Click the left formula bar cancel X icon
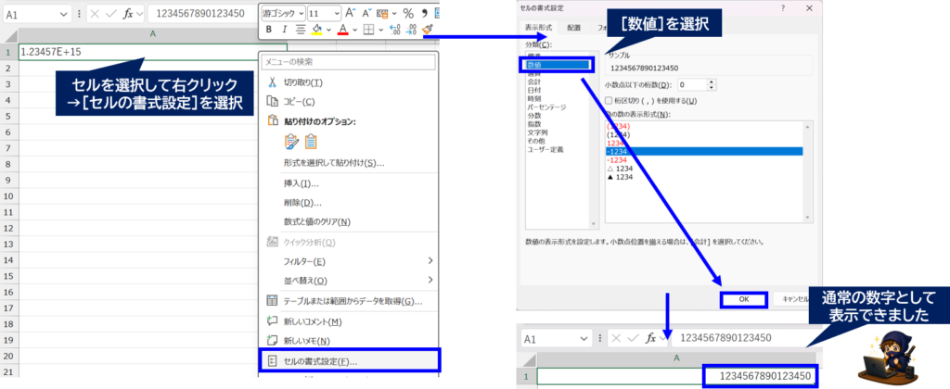Viewport: 950px width, 389px height. click(x=96, y=14)
